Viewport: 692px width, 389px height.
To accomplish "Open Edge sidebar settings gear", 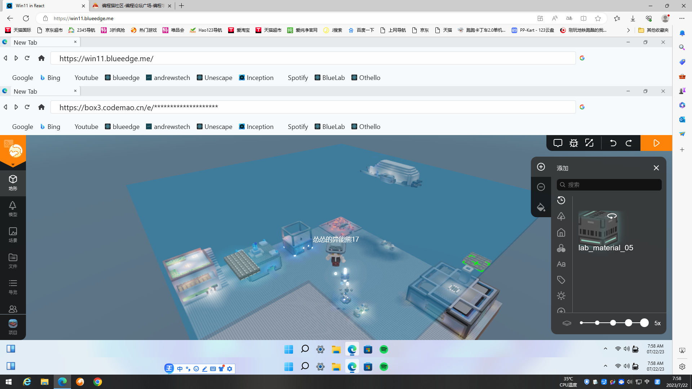I will click(682, 367).
